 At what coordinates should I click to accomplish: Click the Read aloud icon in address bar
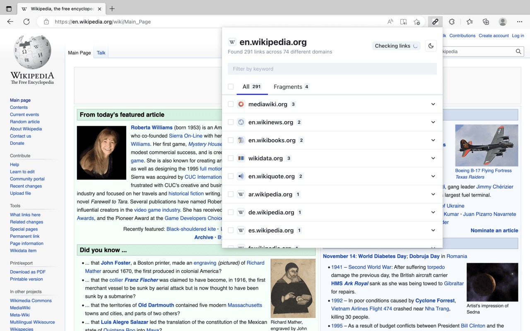(x=390, y=22)
